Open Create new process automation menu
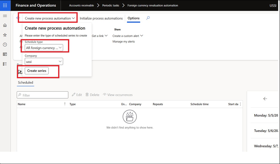This screenshot has height=164, width=280. pyautogui.click(x=50, y=18)
